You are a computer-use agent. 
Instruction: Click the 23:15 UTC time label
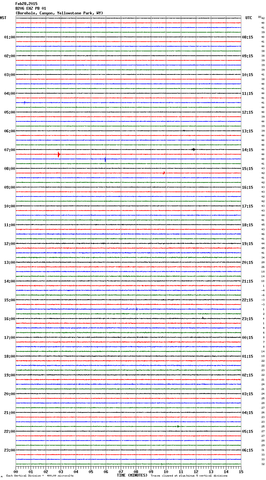pos(248,319)
